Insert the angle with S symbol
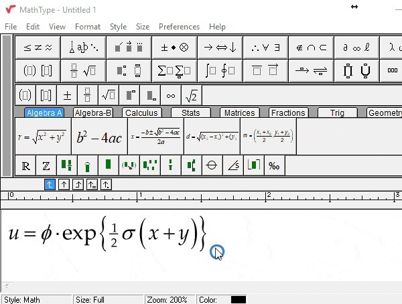The image size is (402, 304). click(233, 165)
